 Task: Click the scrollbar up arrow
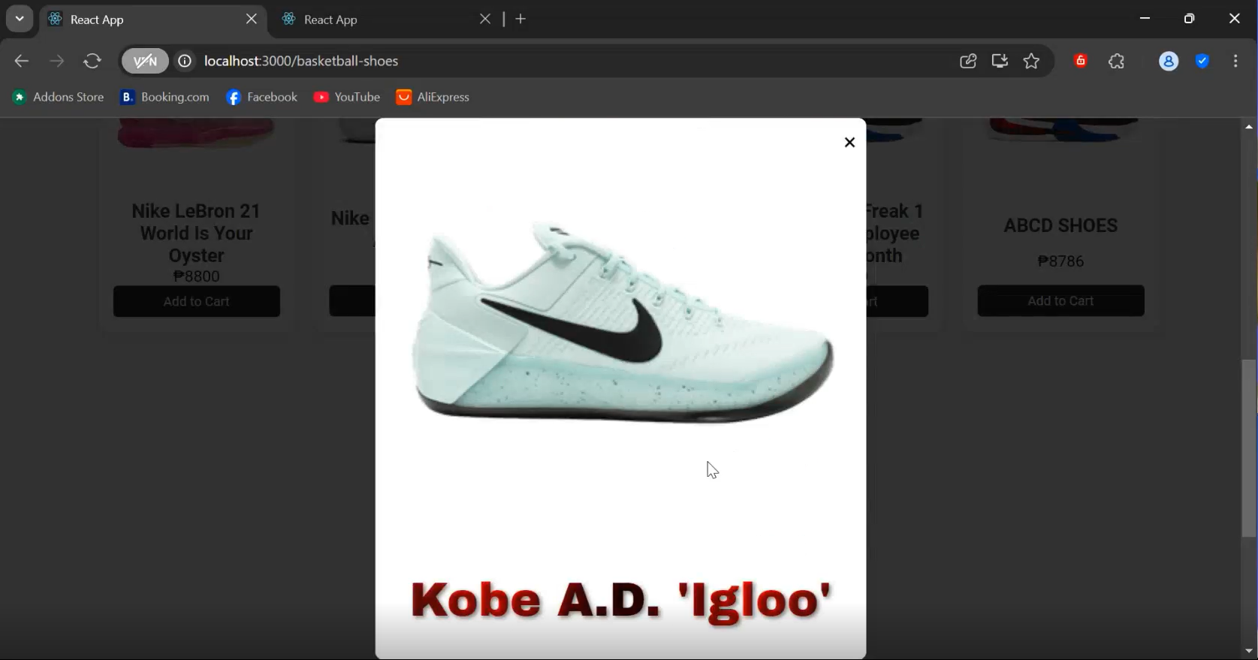click(x=1249, y=126)
